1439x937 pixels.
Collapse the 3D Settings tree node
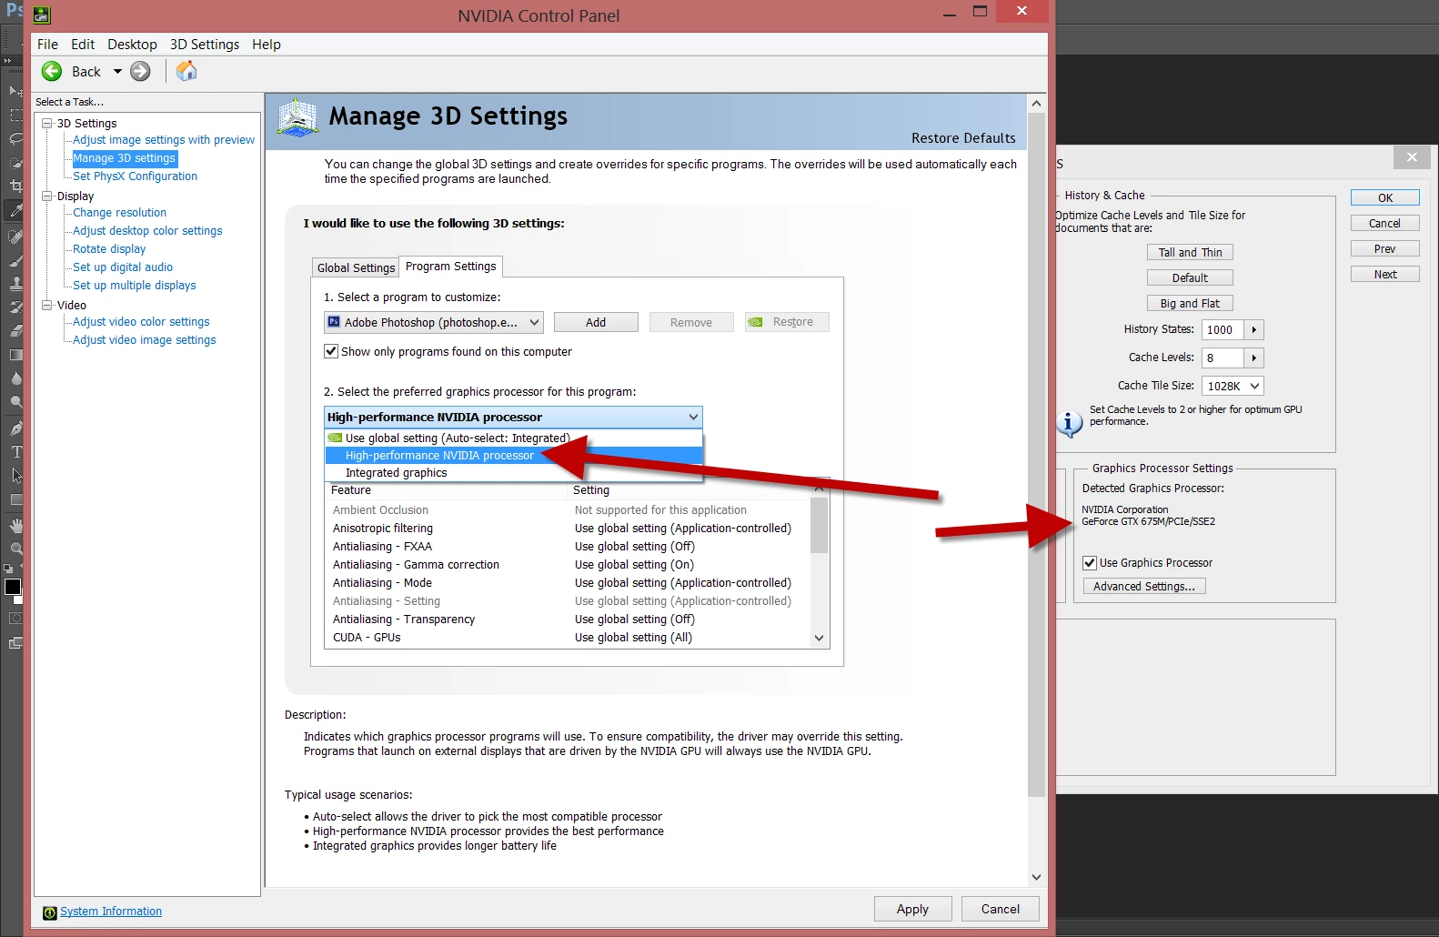coord(47,123)
